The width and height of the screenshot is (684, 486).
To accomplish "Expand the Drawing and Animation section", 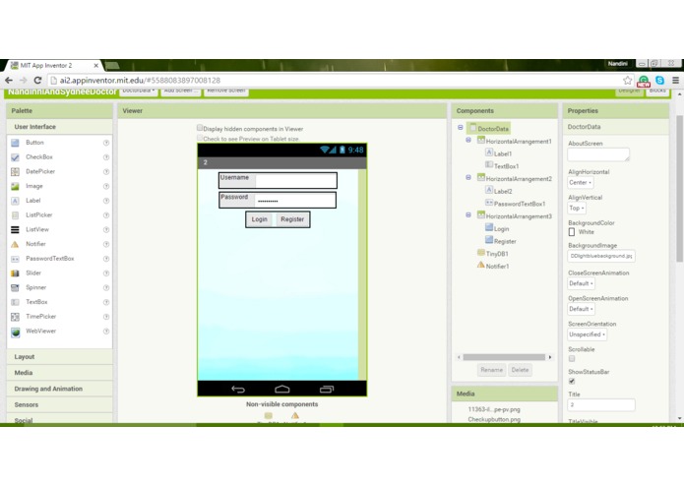I will point(60,389).
